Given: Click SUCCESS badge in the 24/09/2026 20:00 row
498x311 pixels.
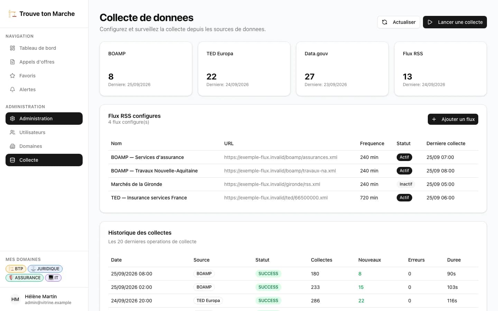Looking at the screenshot, I should tap(268, 301).
